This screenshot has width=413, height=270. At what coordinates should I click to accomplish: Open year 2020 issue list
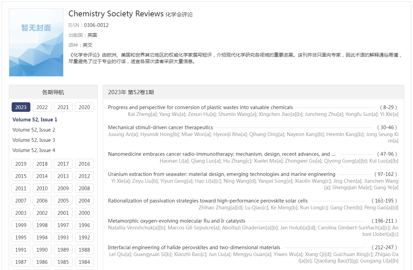tap(84, 107)
